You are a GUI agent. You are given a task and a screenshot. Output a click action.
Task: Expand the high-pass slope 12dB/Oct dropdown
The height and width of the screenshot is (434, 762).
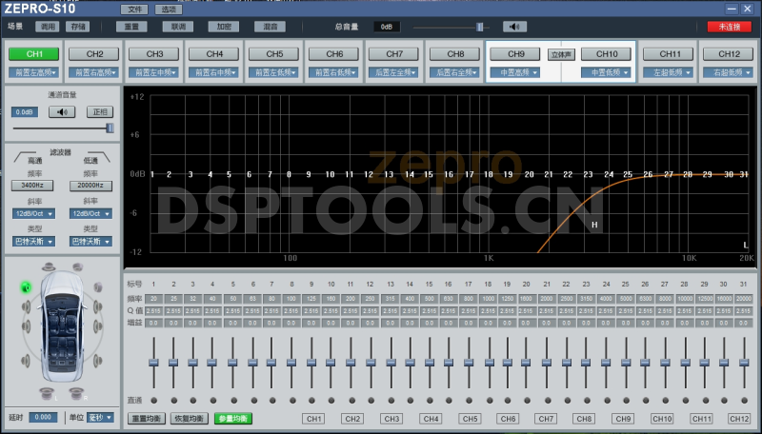click(33, 214)
